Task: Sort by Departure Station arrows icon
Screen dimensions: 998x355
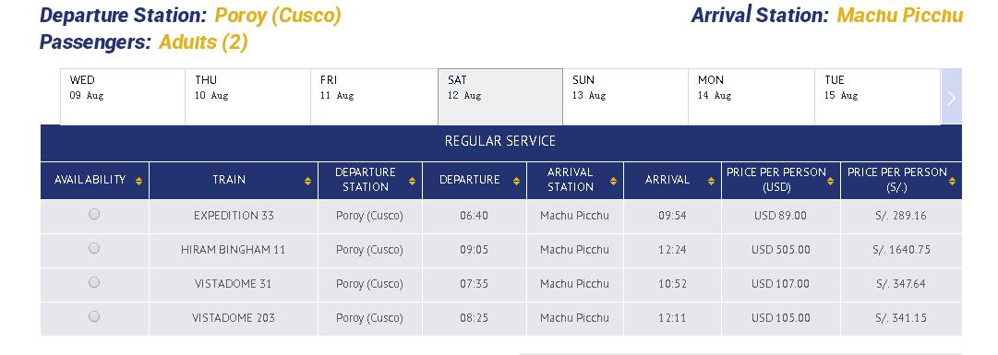Action: (x=412, y=181)
